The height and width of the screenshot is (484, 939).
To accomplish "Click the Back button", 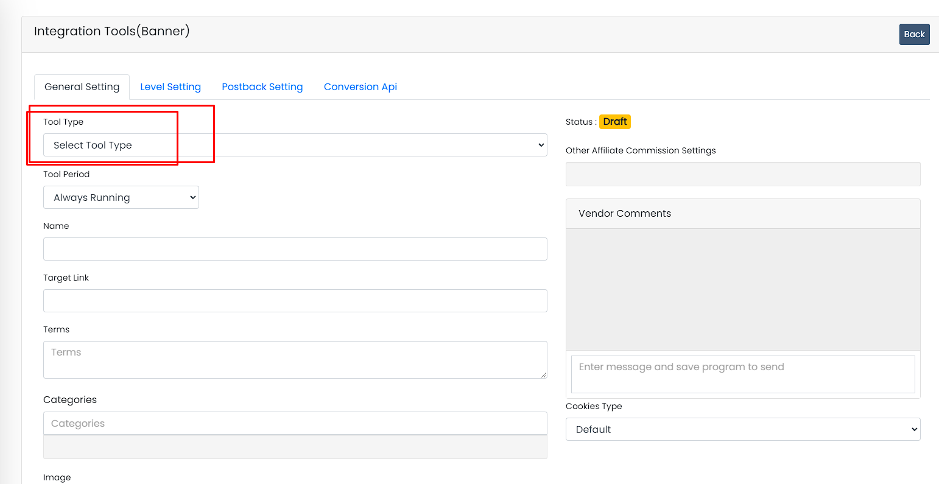I will [x=914, y=35].
